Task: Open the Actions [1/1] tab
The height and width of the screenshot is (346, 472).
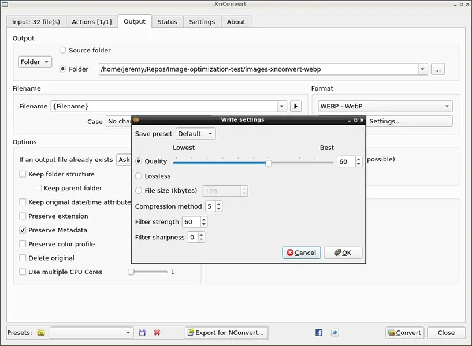Action: tap(92, 22)
